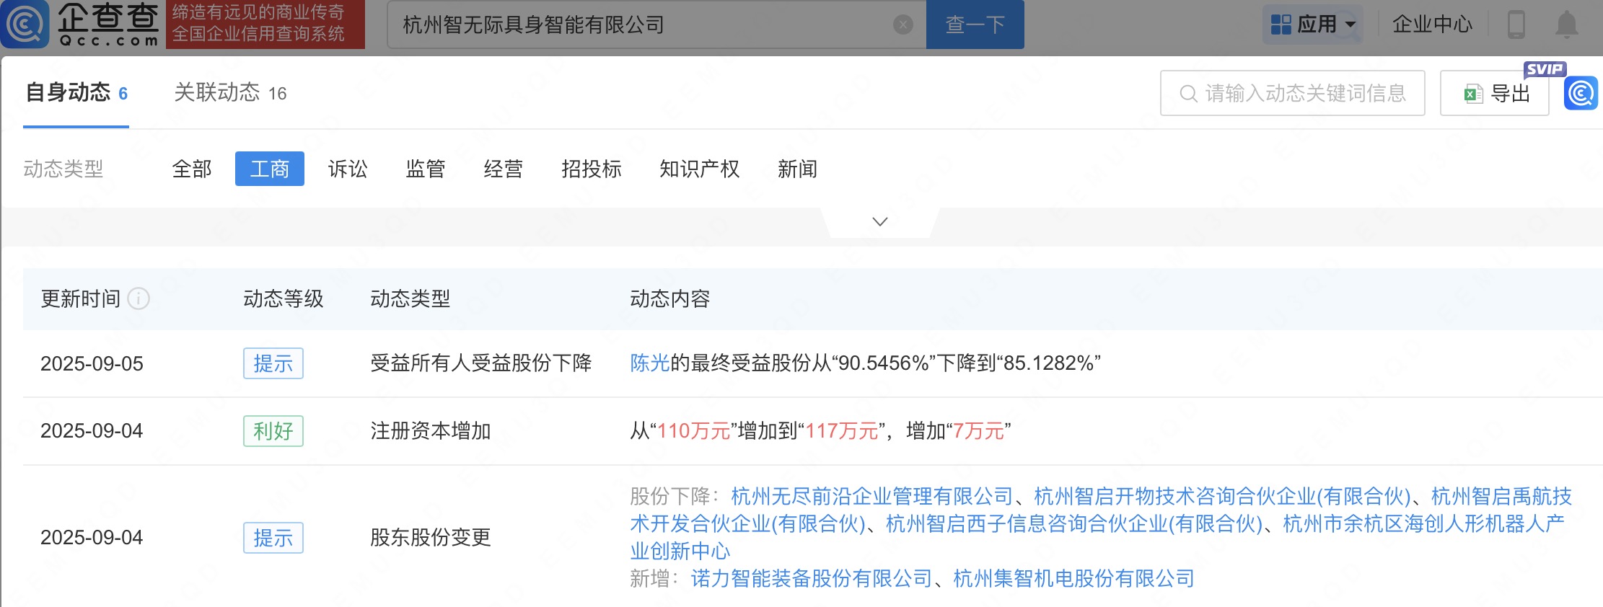The image size is (1603, 607).
Task: Open the mobile phone app icon
Action: tap(1516, 25)
